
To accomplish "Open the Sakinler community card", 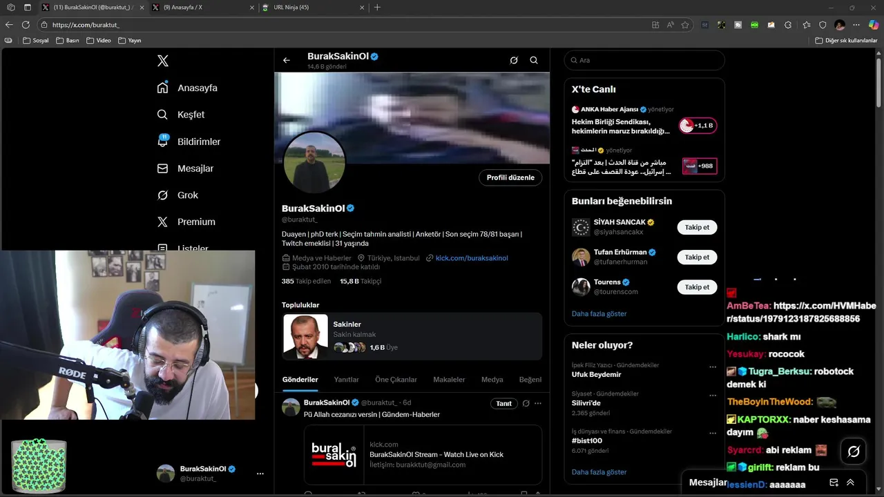I will pos(412,336).
